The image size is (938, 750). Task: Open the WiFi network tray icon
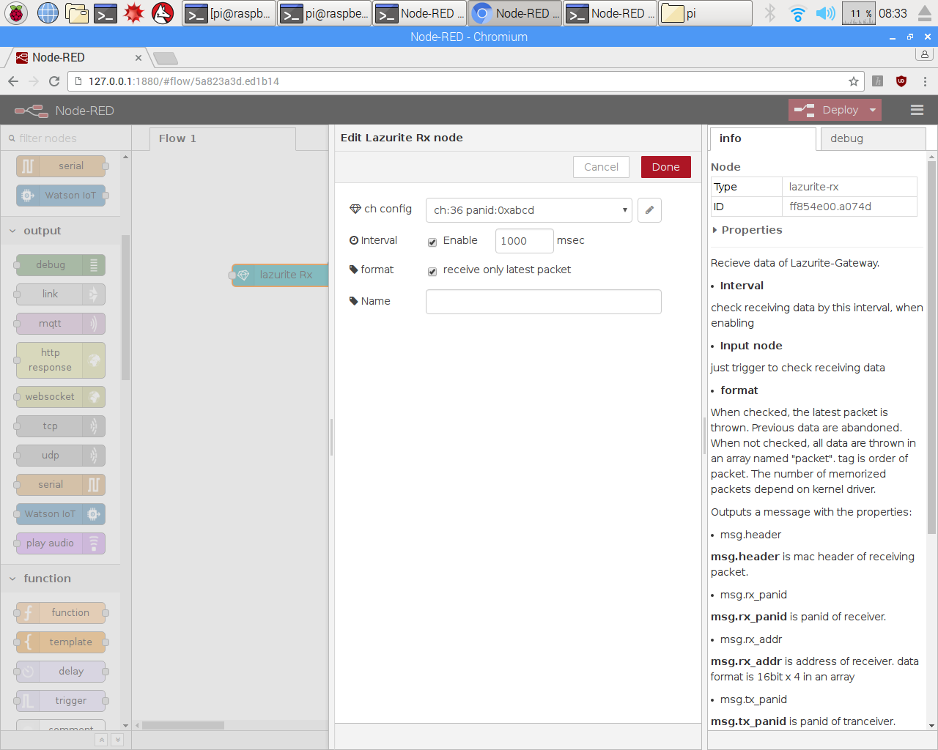coord(797,12)
